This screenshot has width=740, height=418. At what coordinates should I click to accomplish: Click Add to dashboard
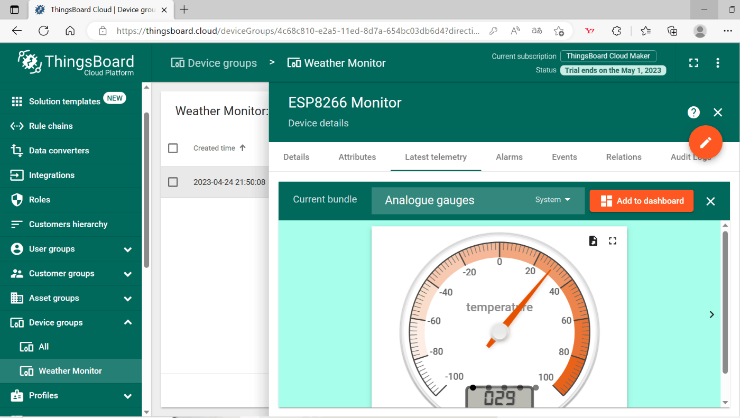click(x=642, y=201)
